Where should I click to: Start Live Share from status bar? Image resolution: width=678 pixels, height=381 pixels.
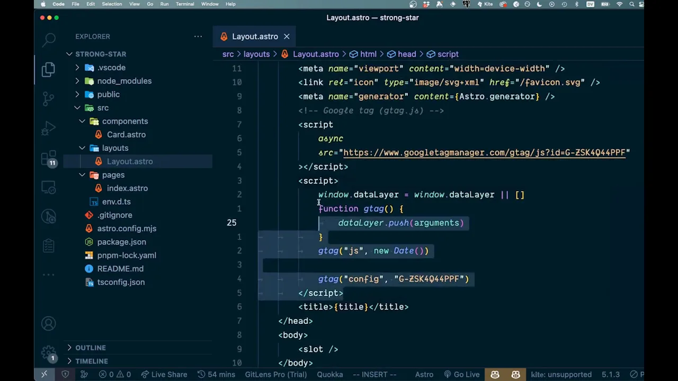tap(163, 374)
